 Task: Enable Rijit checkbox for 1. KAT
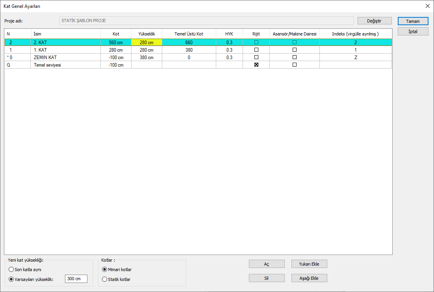256,50
